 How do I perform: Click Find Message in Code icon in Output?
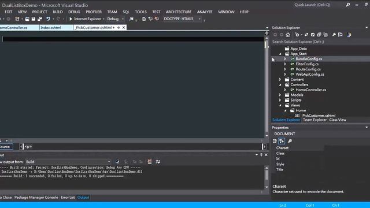click(117, 162)
